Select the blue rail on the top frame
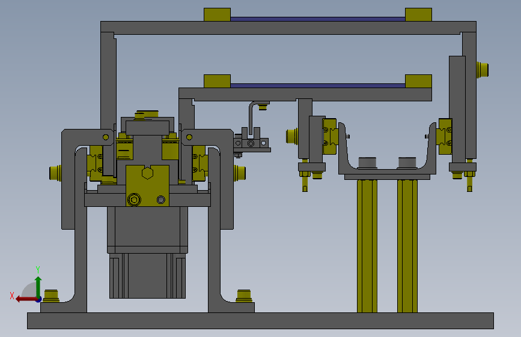 coord(318,19)
